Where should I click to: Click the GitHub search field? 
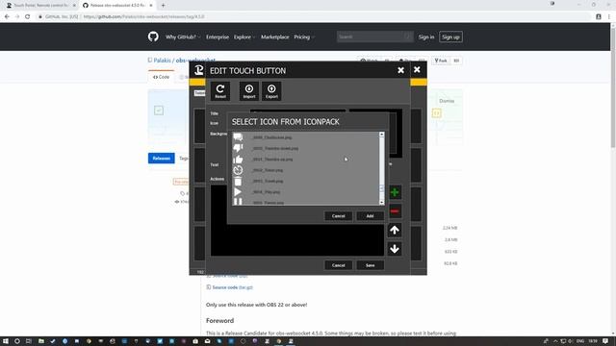point(374,37)
